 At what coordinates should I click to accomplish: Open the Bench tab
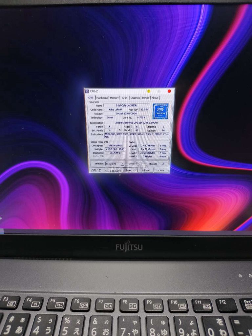[x=145, y=98]
